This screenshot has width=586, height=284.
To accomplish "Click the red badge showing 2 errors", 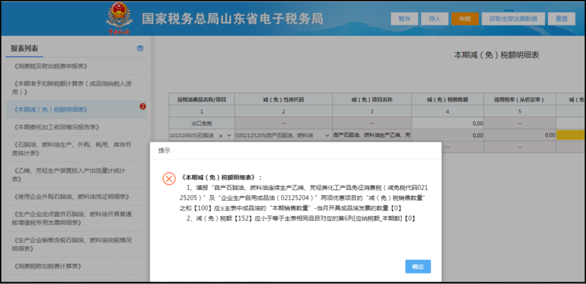I will coord(142,107).
